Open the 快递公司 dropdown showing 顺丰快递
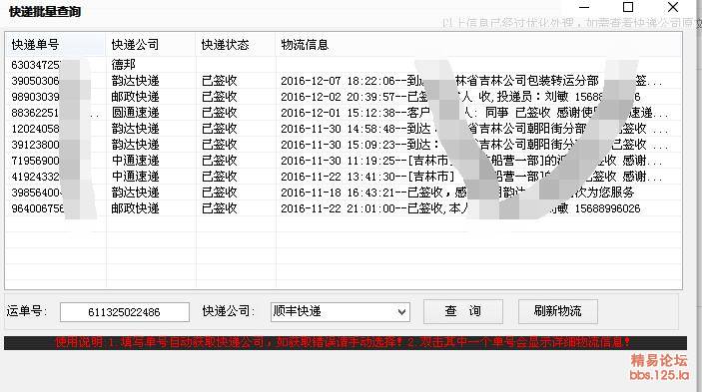This screenshot has height=392, width=702. [341, 311]
